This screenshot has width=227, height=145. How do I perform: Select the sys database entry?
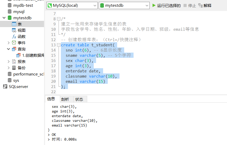[16, 80]
